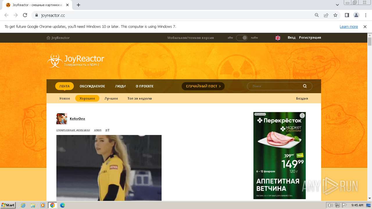Open the zoom magnifier icon in address bar
The height and width of the screenshot is (209, 372).
(x=317, y=15)
